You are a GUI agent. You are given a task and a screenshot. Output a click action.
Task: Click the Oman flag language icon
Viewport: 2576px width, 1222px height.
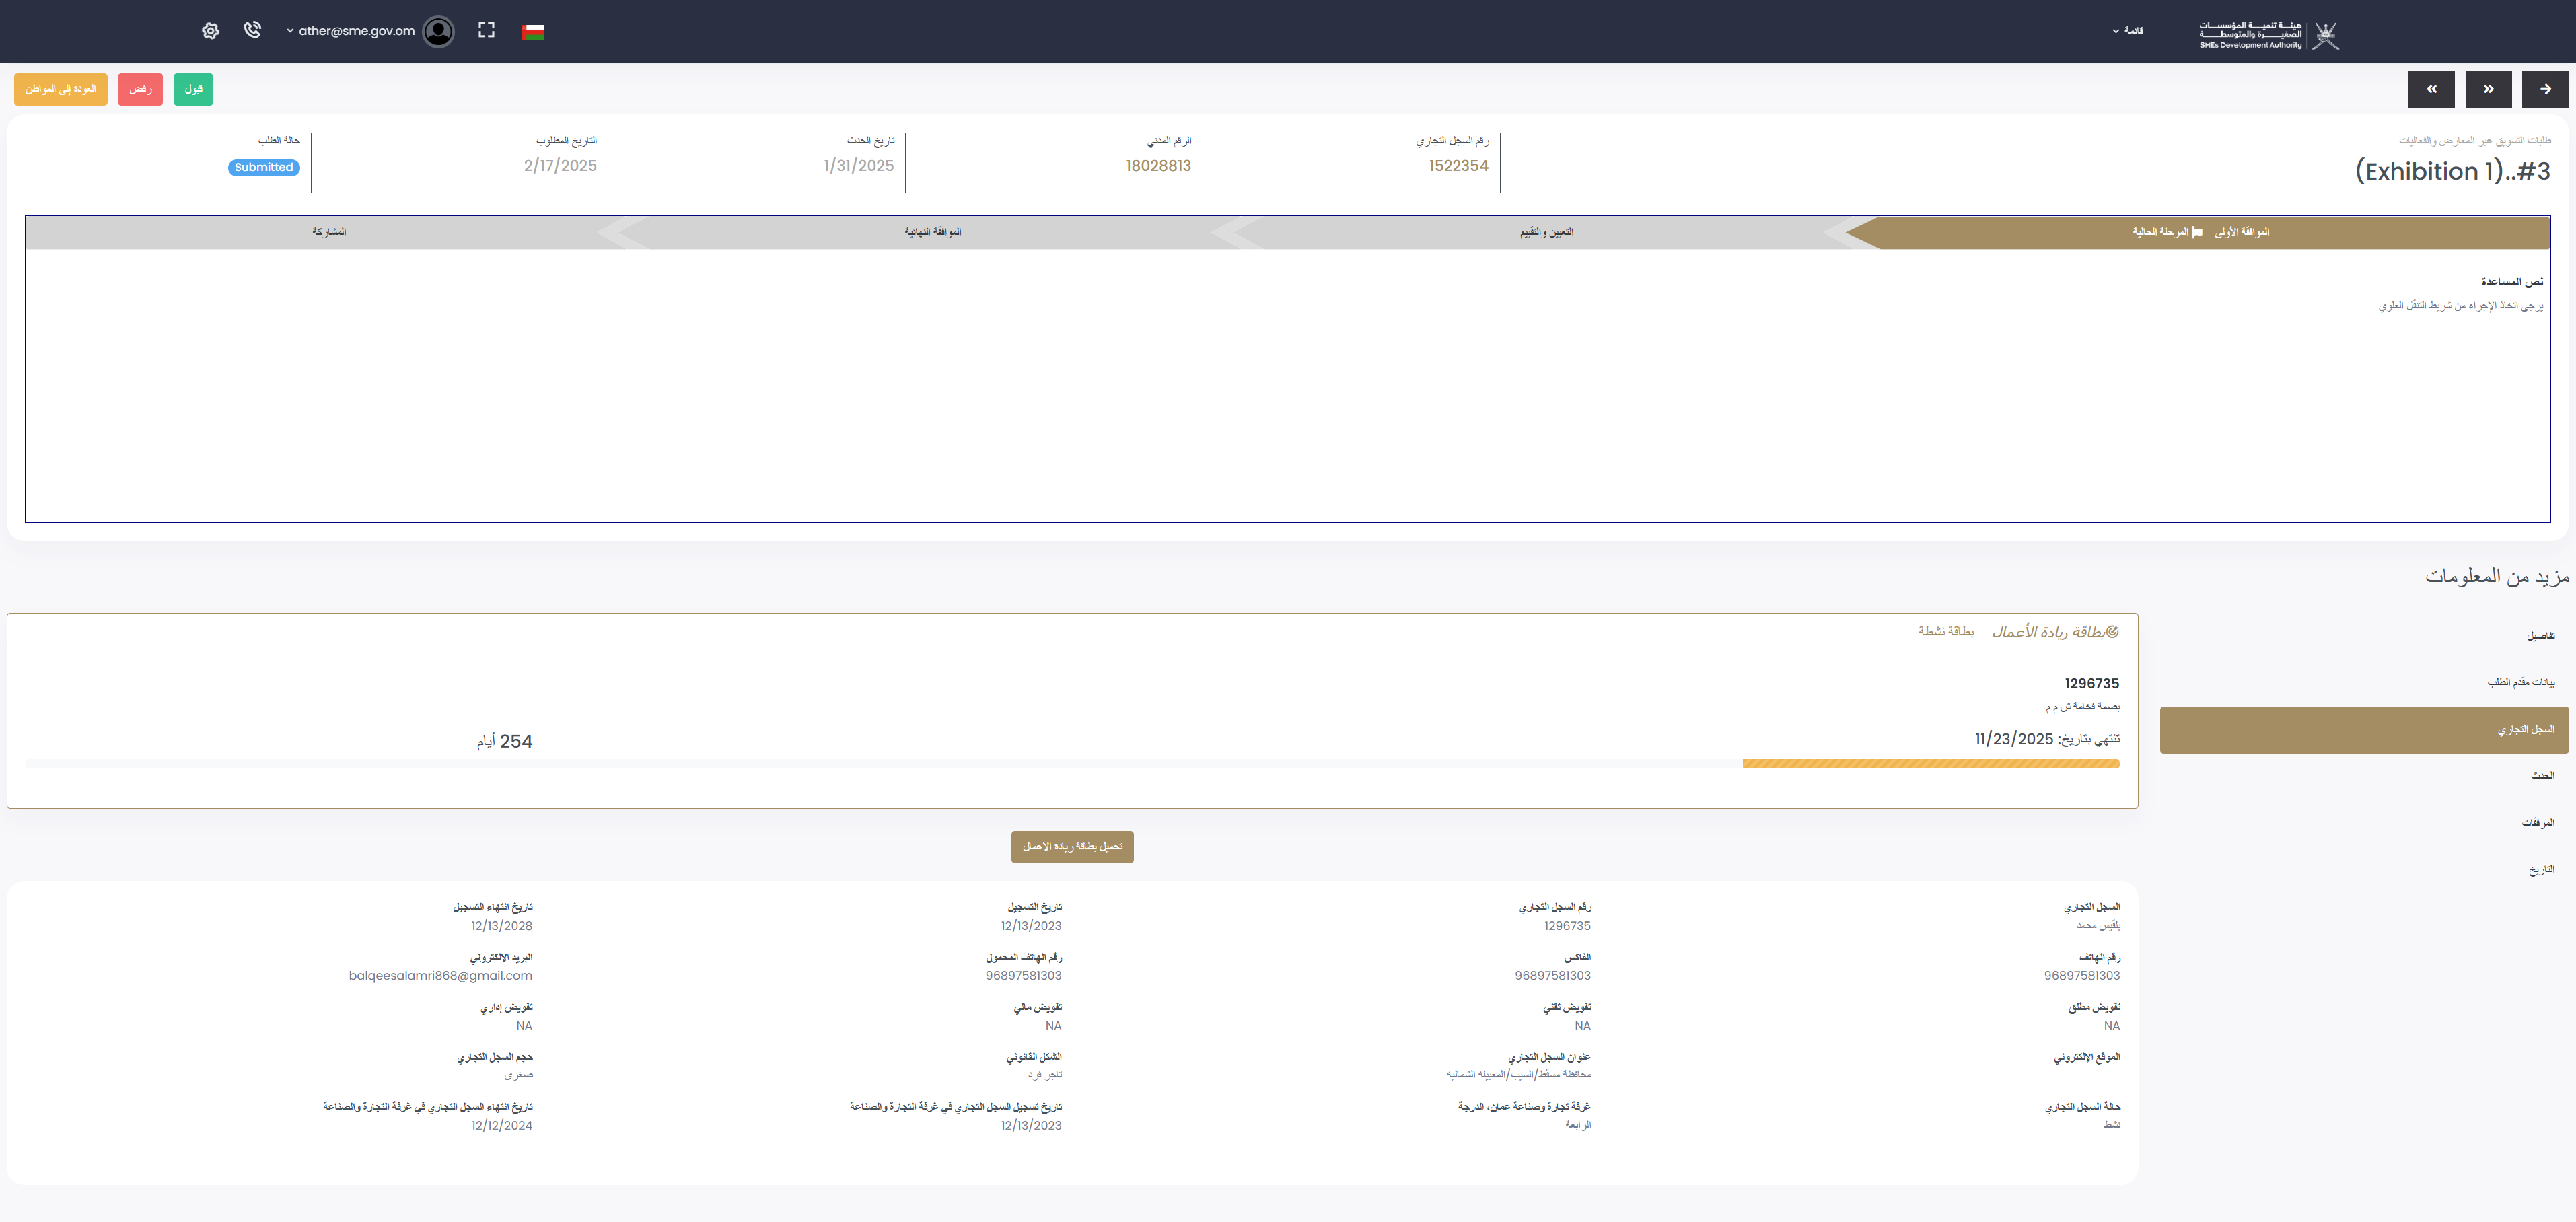[x=533, y=31]
